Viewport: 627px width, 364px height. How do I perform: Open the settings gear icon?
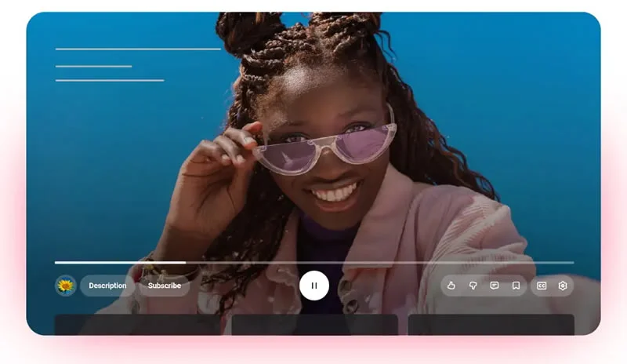tap(562, 286)
